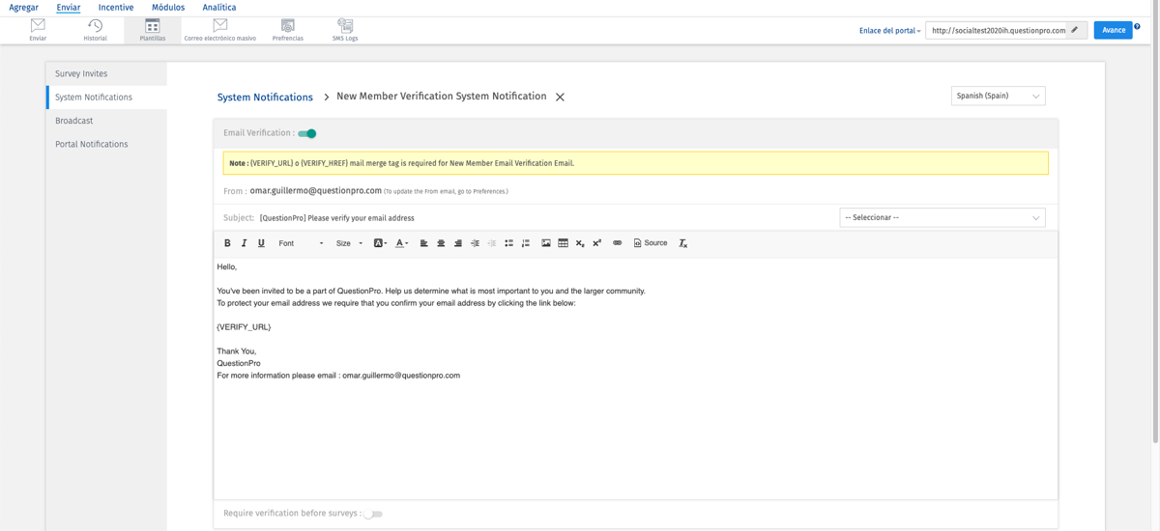
Task: Open the Incentive menu
Action: tap(116, 8)
